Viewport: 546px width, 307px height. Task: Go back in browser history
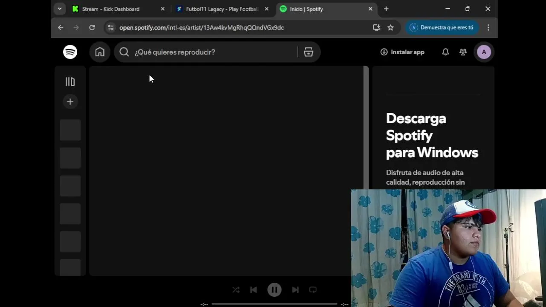pyautogui.click(x=61, y=27)
